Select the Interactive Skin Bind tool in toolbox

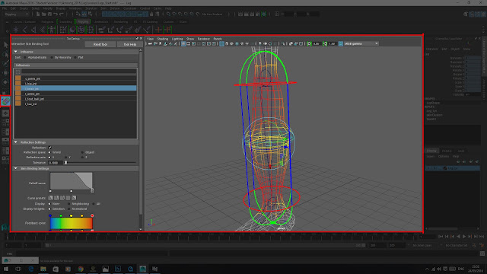coord(5,101)
